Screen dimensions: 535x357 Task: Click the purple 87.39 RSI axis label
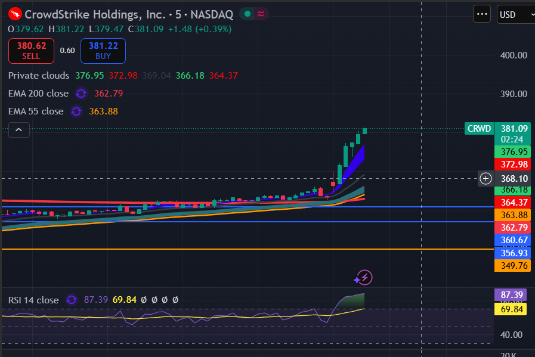(511, 295)
